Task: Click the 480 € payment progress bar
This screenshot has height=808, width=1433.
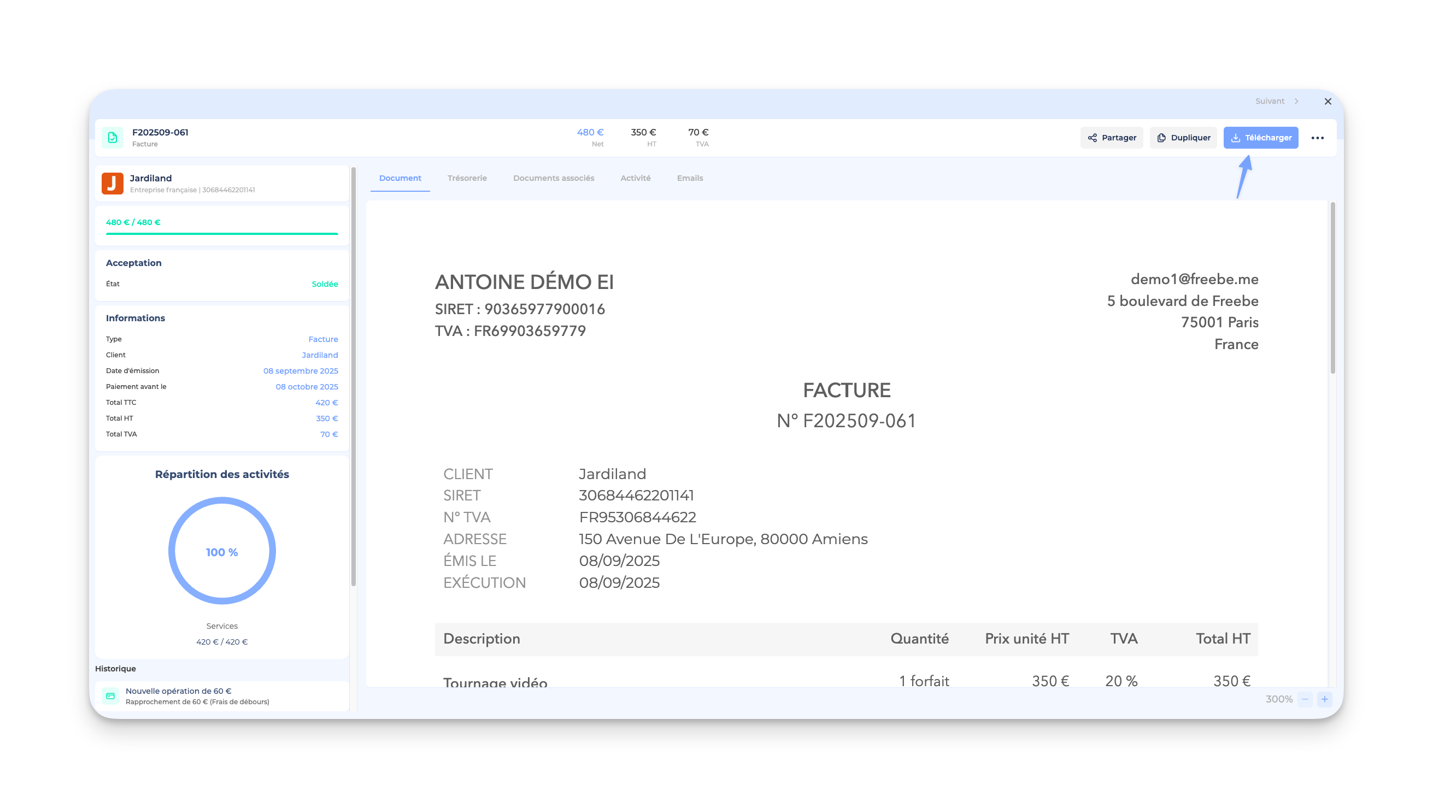Action: point(221,234)
